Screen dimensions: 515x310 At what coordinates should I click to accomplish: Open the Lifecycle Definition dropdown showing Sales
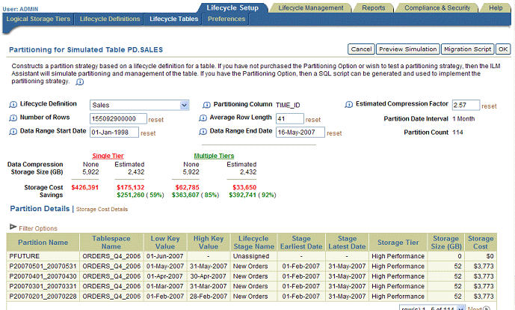pyautogui.click(x=139, y=106)
